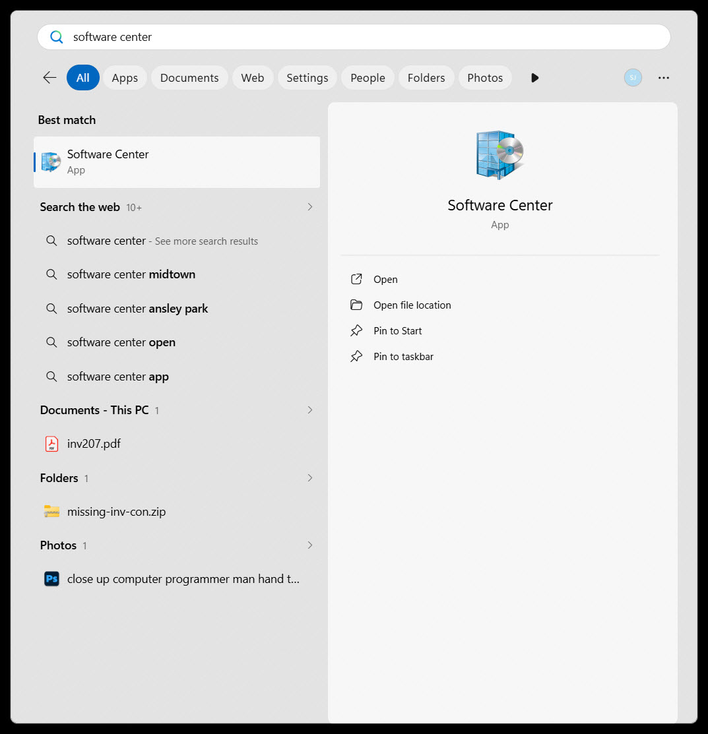Click the 'Documents - This PC' heading

click(x=94, y=410)
